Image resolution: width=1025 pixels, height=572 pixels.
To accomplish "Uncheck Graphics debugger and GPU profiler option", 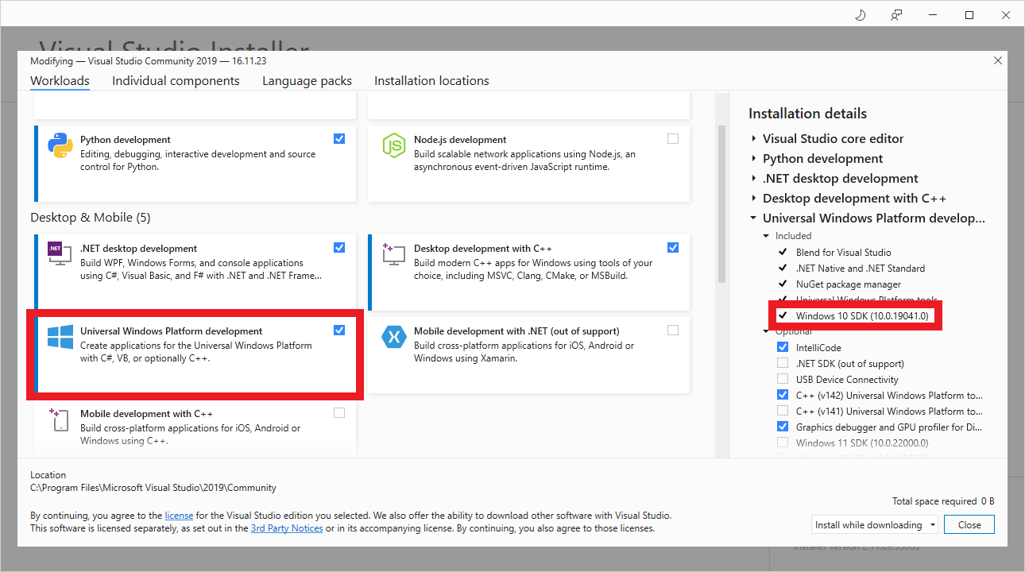I will pyautogui.click(x=783, y=427).
